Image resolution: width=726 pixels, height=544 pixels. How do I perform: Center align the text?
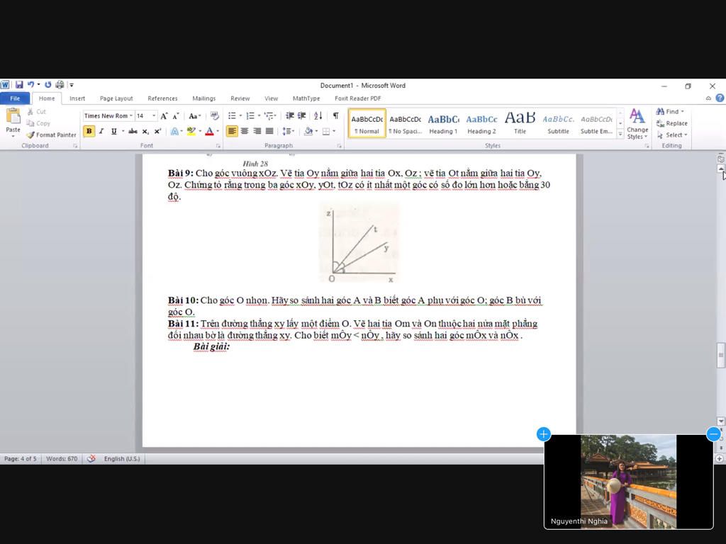tap(245, 131)
